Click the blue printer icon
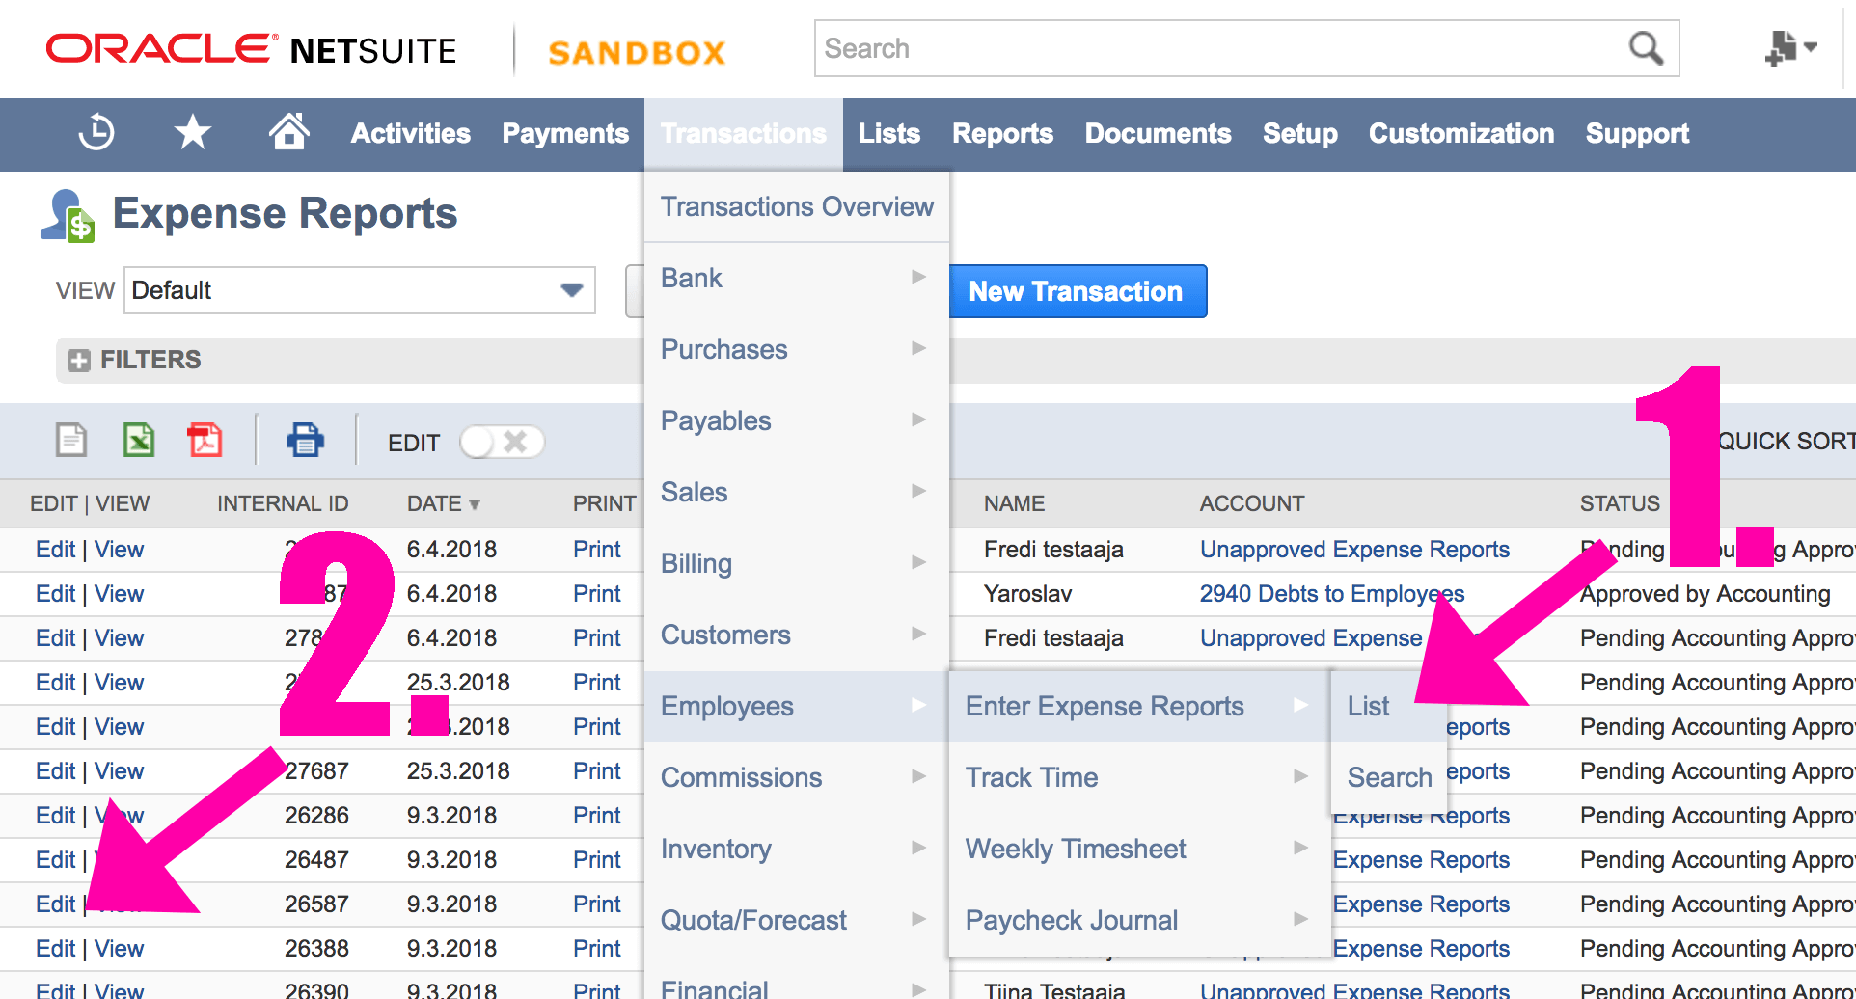 click(x=305, y=441)
